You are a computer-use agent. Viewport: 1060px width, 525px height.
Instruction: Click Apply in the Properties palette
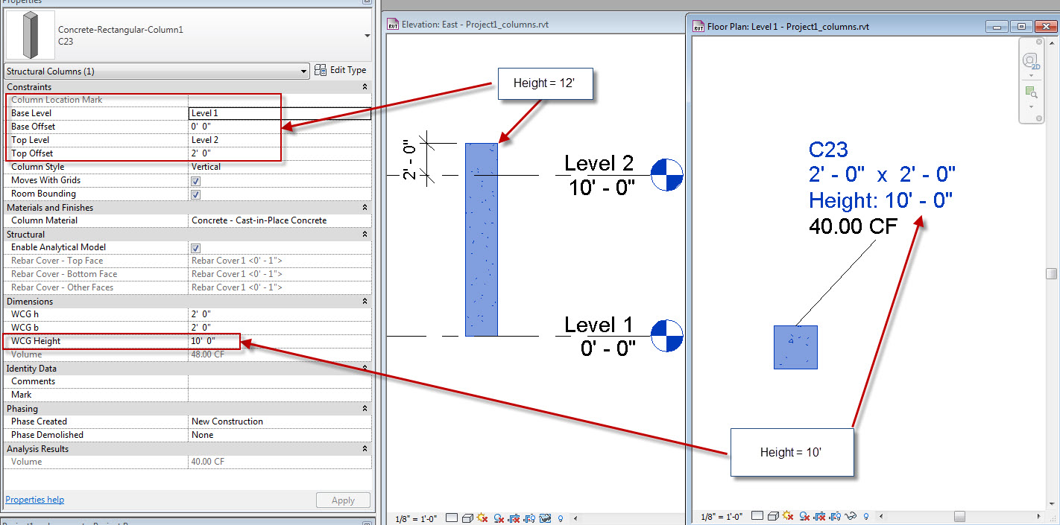click(343, 500)
